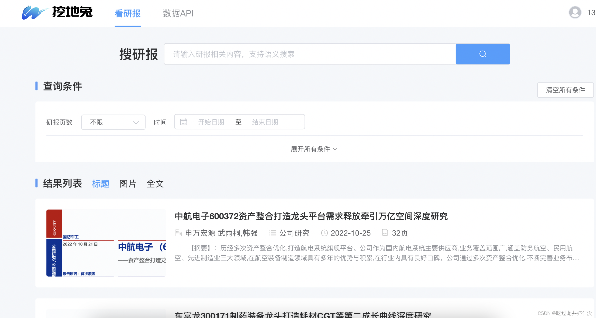The image size is (596, 318).
Task: Click the 不限 dropdown arrow
Action: pos(136,123)
